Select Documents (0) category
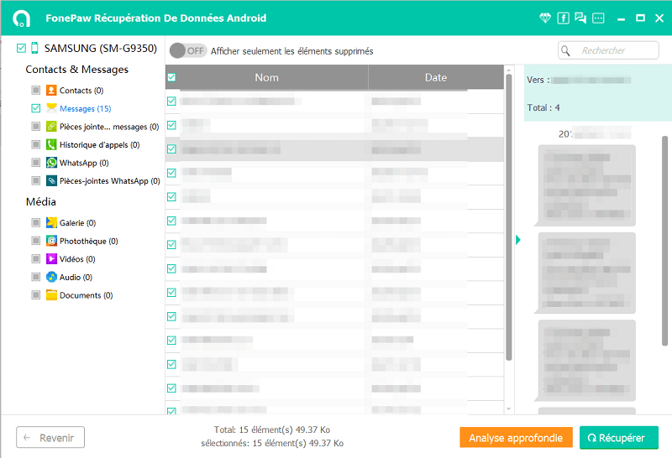Screen dimensions: 672x458 (x=87, y=295)
